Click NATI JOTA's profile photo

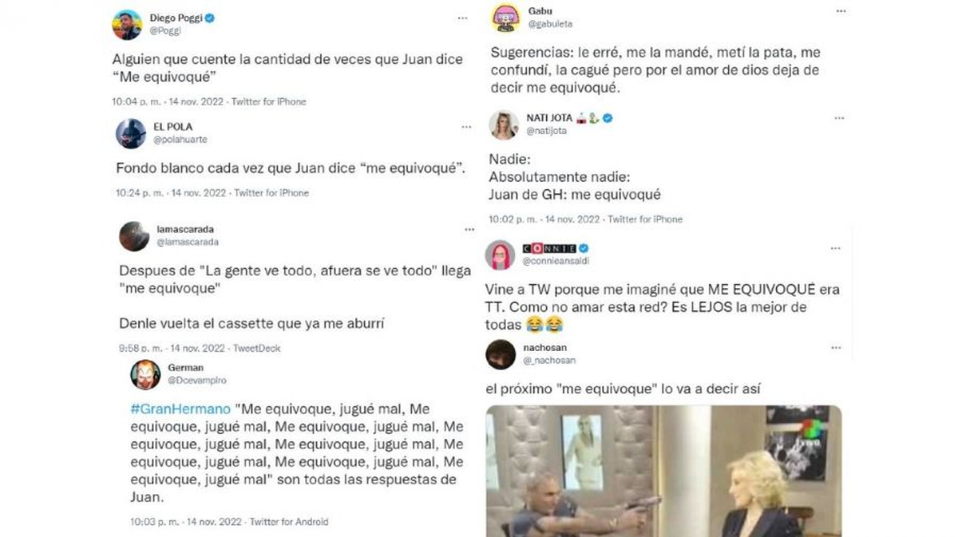[x=504, y=124]
